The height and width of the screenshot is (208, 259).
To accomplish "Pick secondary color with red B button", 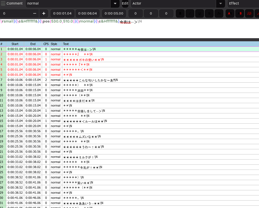I will click(x=239, y=13).
